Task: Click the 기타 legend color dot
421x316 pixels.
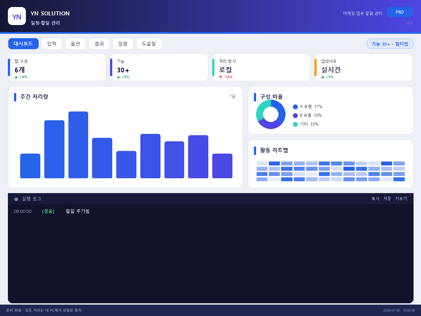Action: [295, 124]
